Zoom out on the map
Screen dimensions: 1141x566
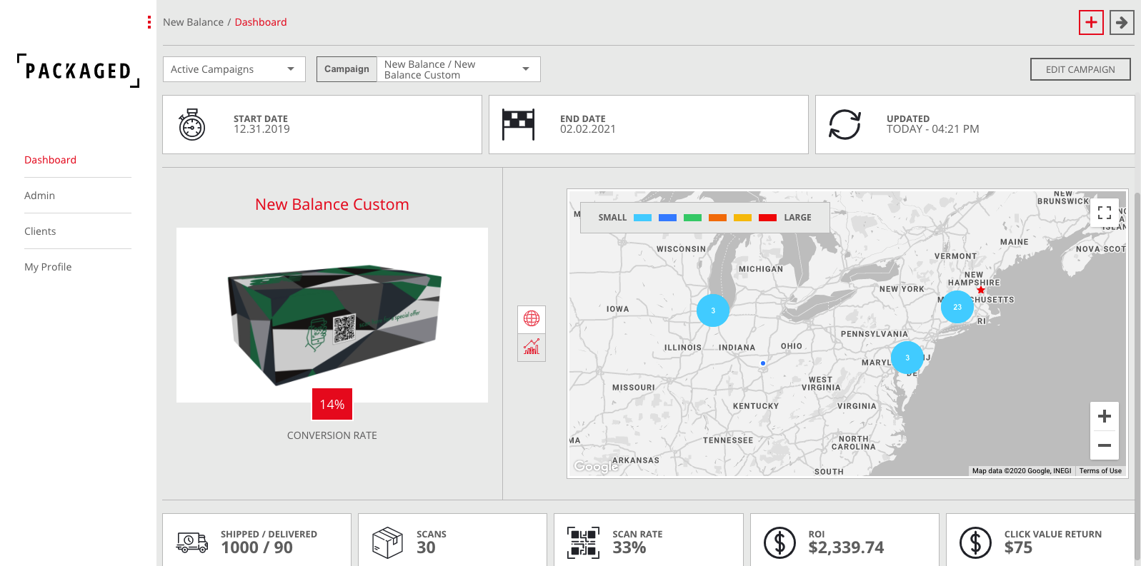pyautogui.click(x=1104, y=445)
